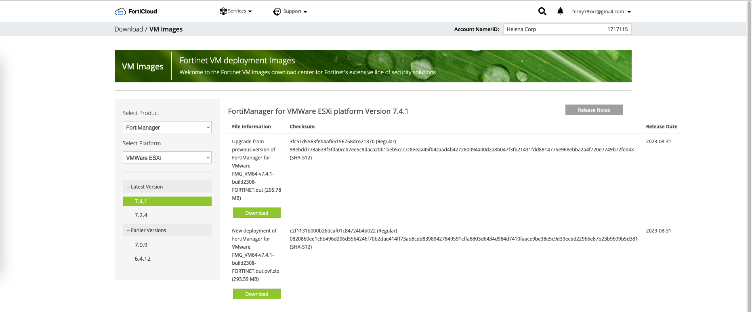Viewport: 752px width, 312px height.
Task: Open the notifications bell icon
Action: pyautogui.click(x=560, y=11)
